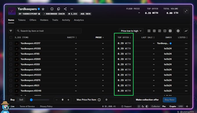Select the Sell mode button

pos(21,100)
